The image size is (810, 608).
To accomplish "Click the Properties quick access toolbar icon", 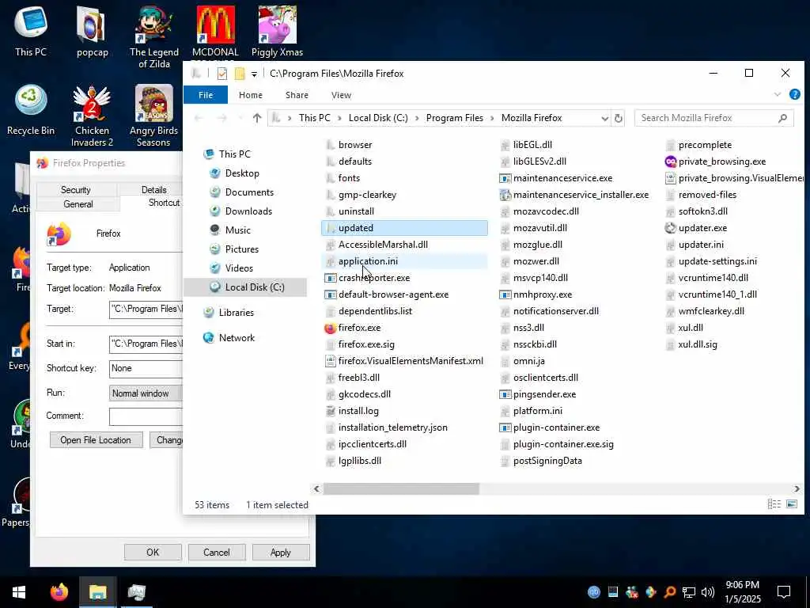I will coord(222,74).
